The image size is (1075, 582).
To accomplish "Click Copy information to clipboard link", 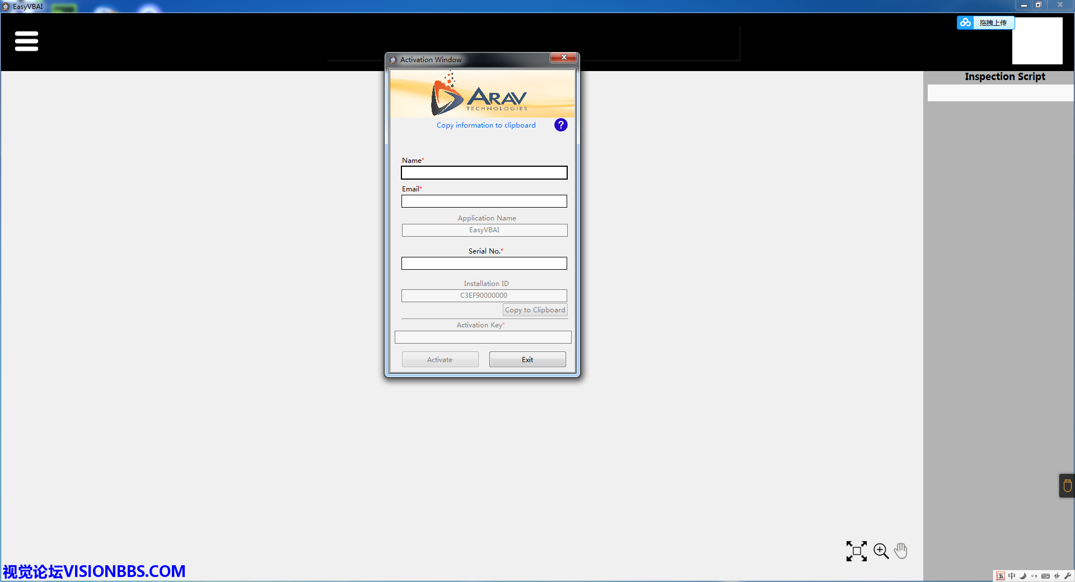I will click(486, 125).
